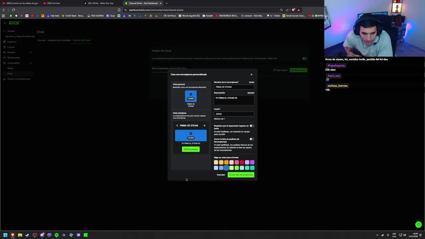Screen dimensions: 425x239
Task: Select the light lavender background swatch
Action: 247,162
